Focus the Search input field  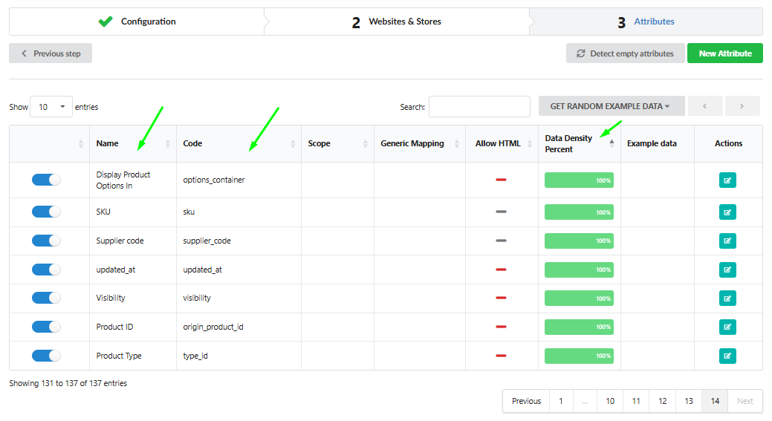click(x=479, y=107)
